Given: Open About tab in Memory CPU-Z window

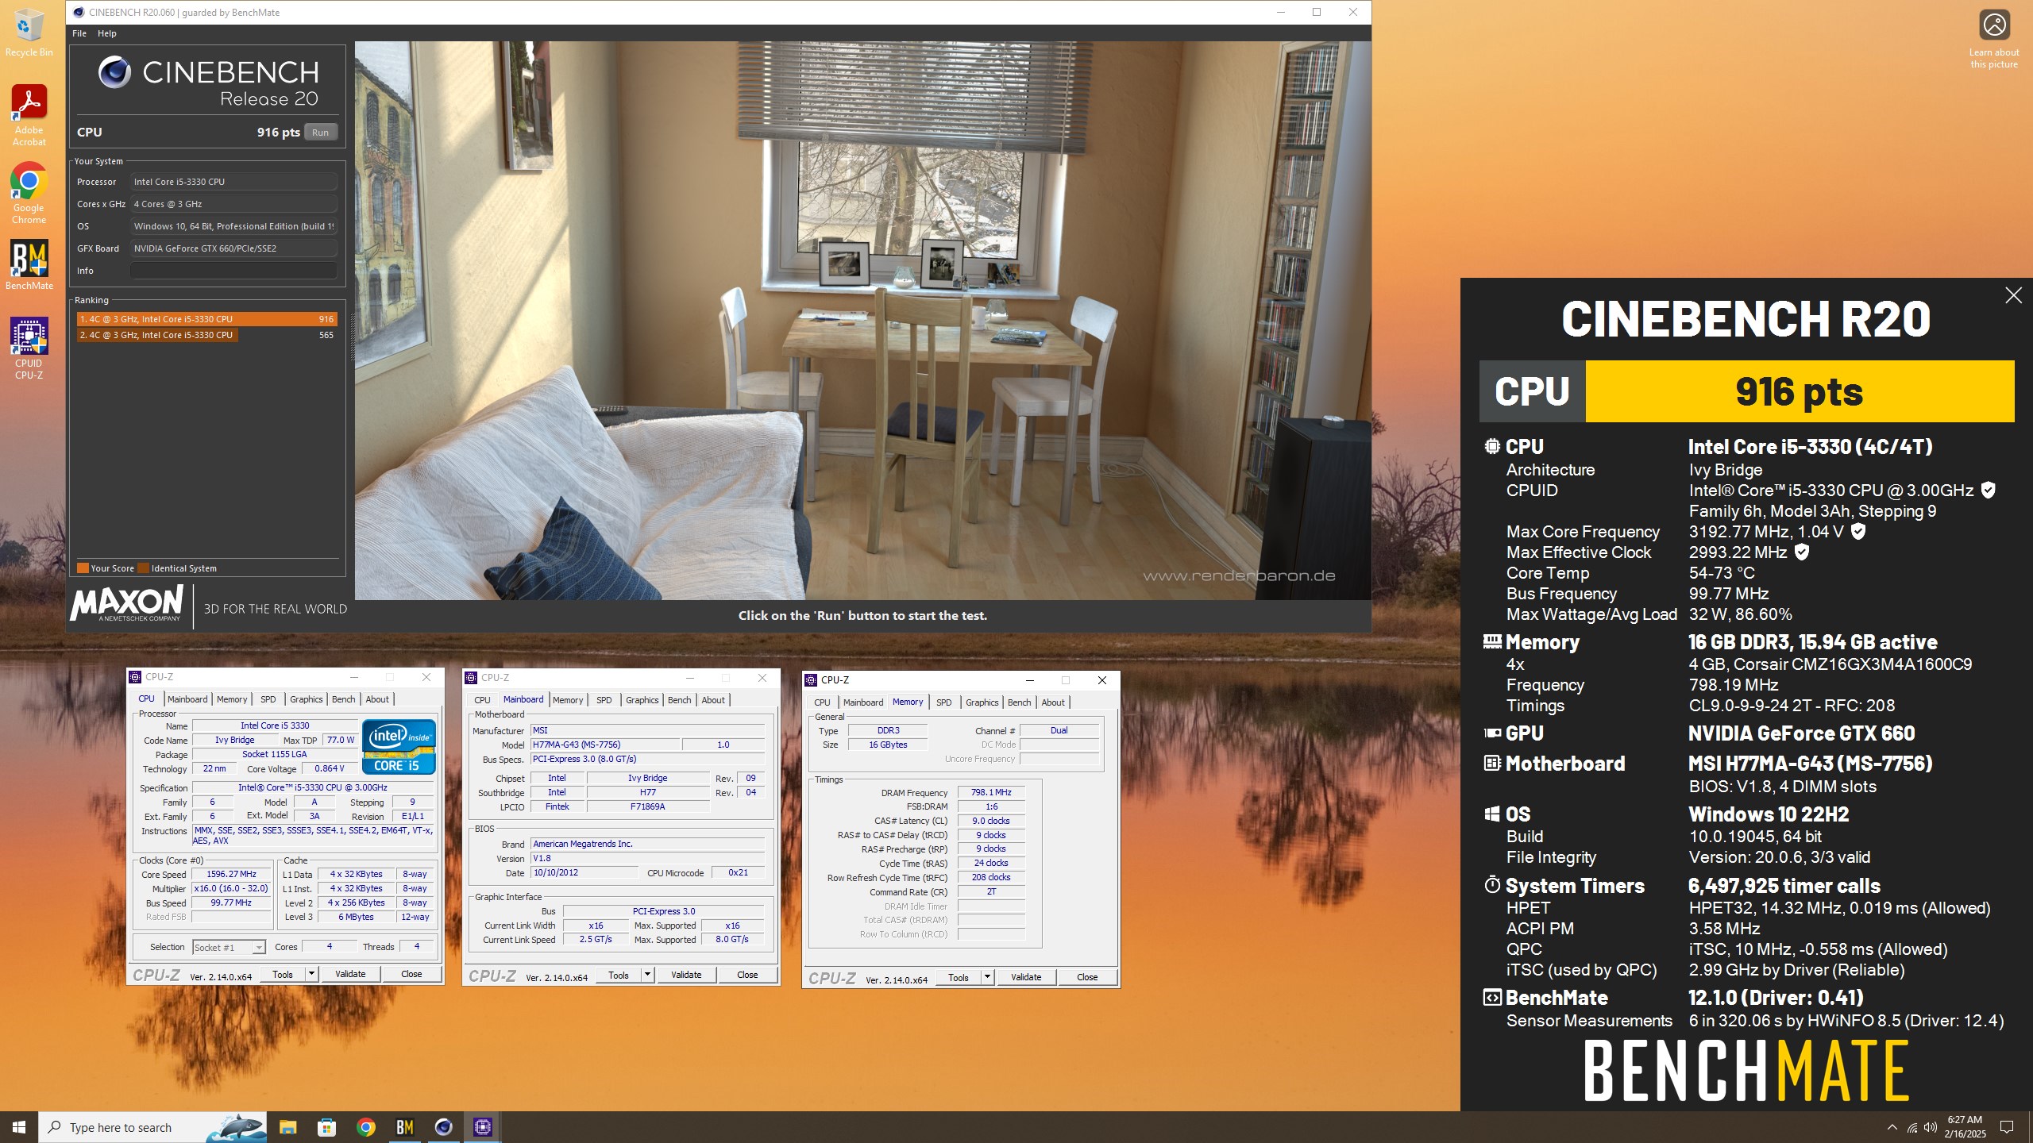Looking at the screenshot, I should [1053, 702].
